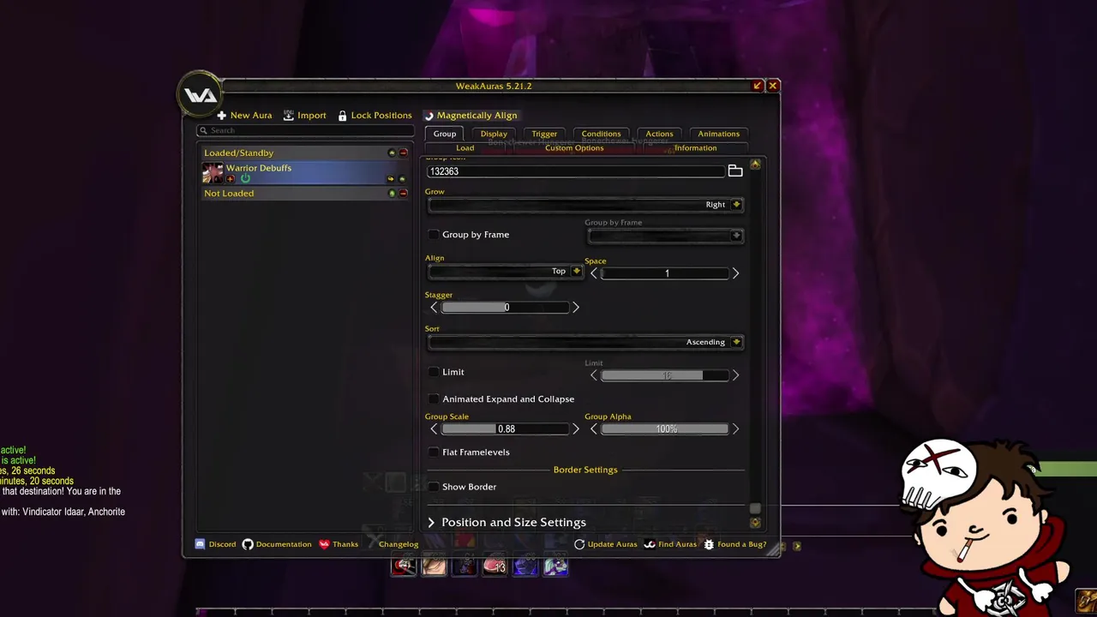
Task: Enable the Limit checkbox
Action: [x=434, y=372]
